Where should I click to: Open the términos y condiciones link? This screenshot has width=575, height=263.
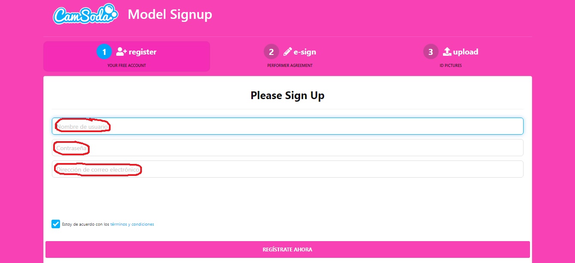point(132,224)
